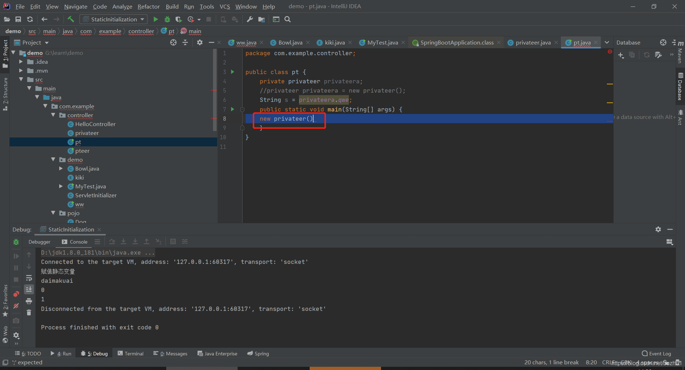685x370 pixels.
Task: Switch to privateer.java editor tab
Action: pos(533,42)
